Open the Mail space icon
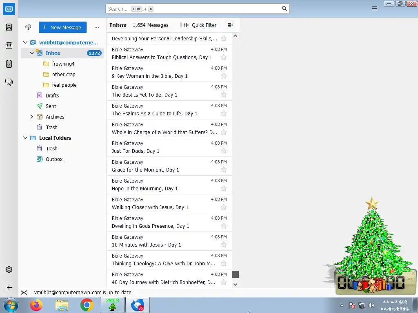The image size is (418, 313). tap(9, 9)
